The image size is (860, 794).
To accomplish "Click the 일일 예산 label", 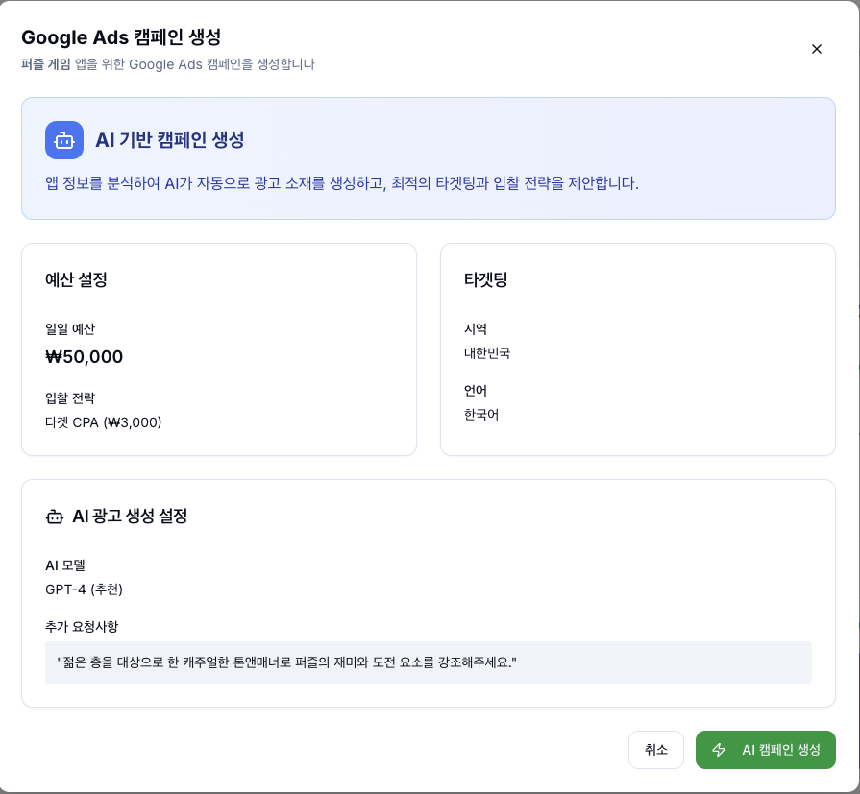I will click(70, 329).
